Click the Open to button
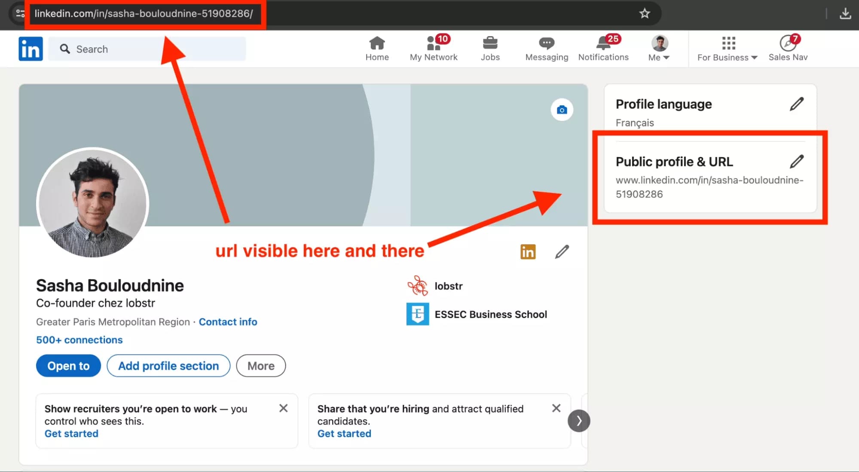 click(68, 365)
